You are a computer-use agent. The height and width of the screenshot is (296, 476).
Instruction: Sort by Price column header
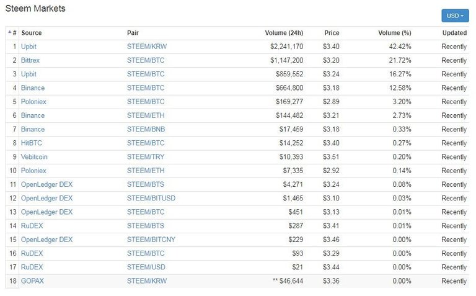pyautogui.click(x=332, y=33)
